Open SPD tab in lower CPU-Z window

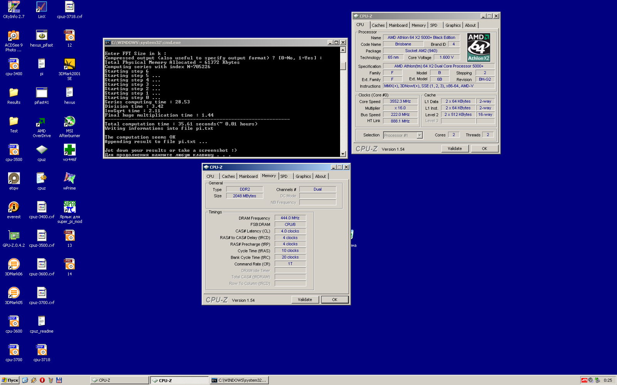click(284, 176)
